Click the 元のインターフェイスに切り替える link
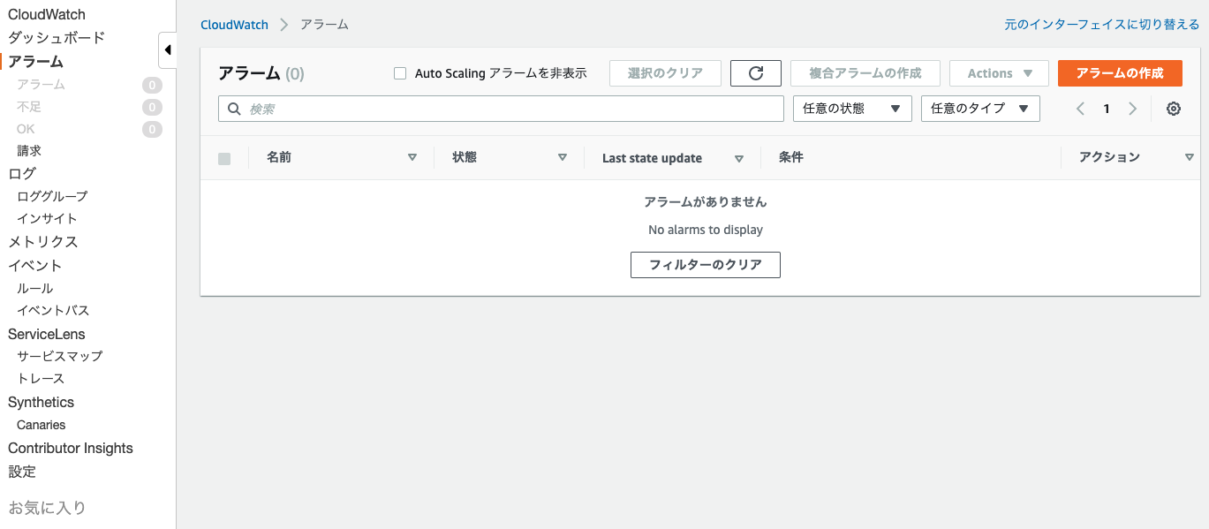The width and height of the screenshot is (1209, 529). pyautogui.click(x=1101, y=25)
